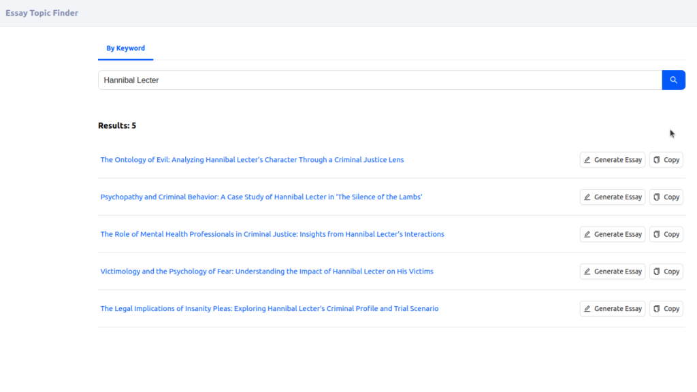Click pencil icon beside Psychopathy and Criminal Behavior
697x392 pixels.
tap(587, 197)
